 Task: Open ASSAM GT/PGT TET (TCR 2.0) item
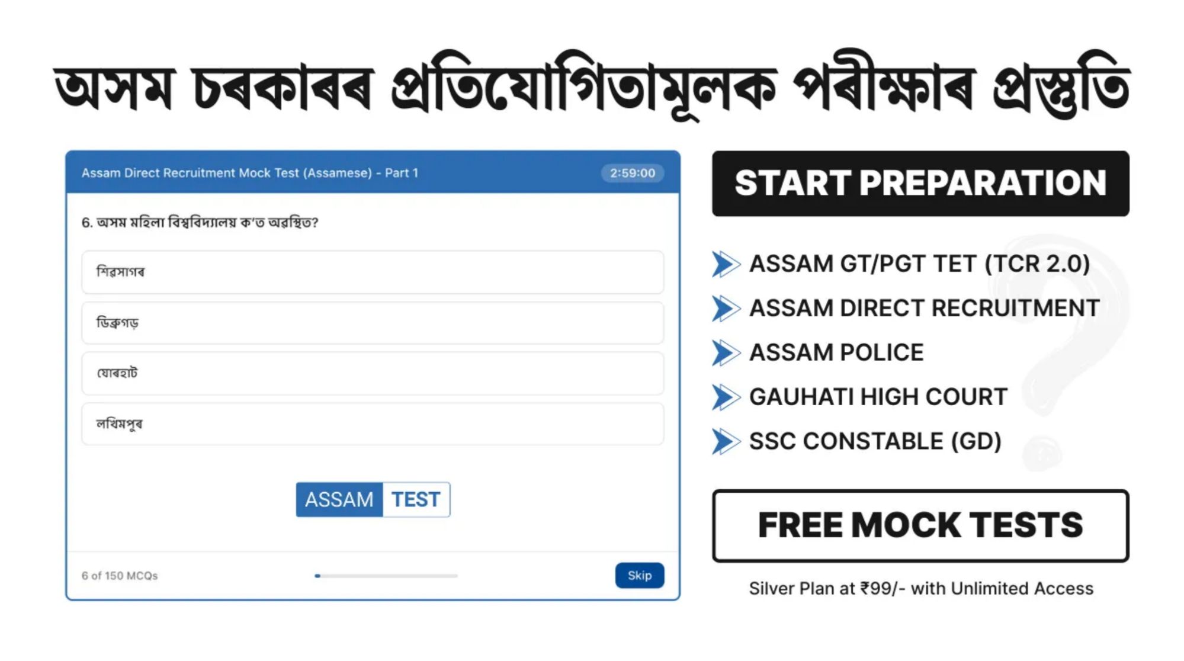coord(919,264)
